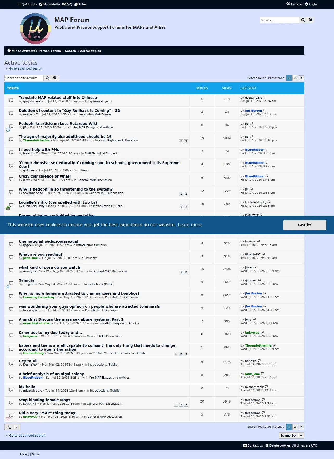This screenshot has width=334, height=459.
Task: Open the Rules menu item
Action: (80, 4)
